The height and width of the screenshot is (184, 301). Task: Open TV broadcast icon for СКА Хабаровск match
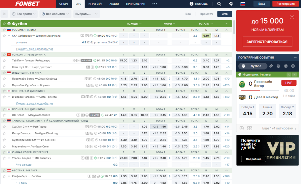pos(82,36)
